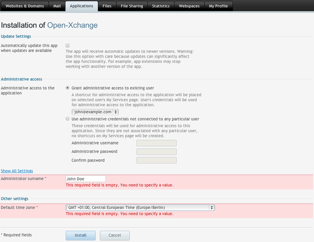Focus the Confirm password field

[x=156, y=160]
